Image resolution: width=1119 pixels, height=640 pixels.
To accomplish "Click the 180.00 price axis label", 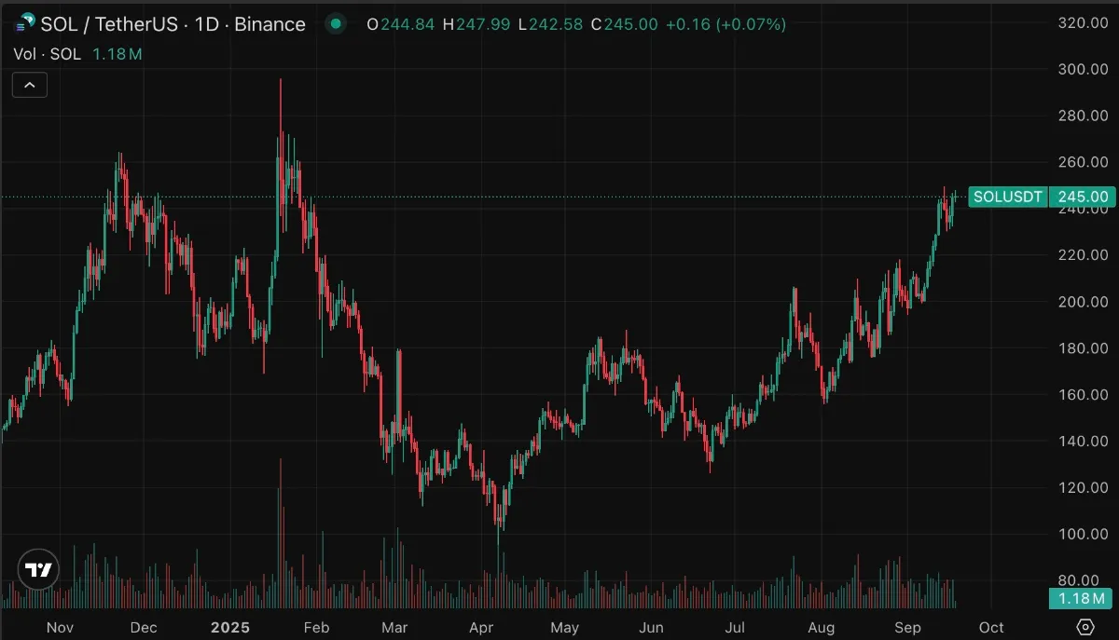I will (x=1082, y=348).
